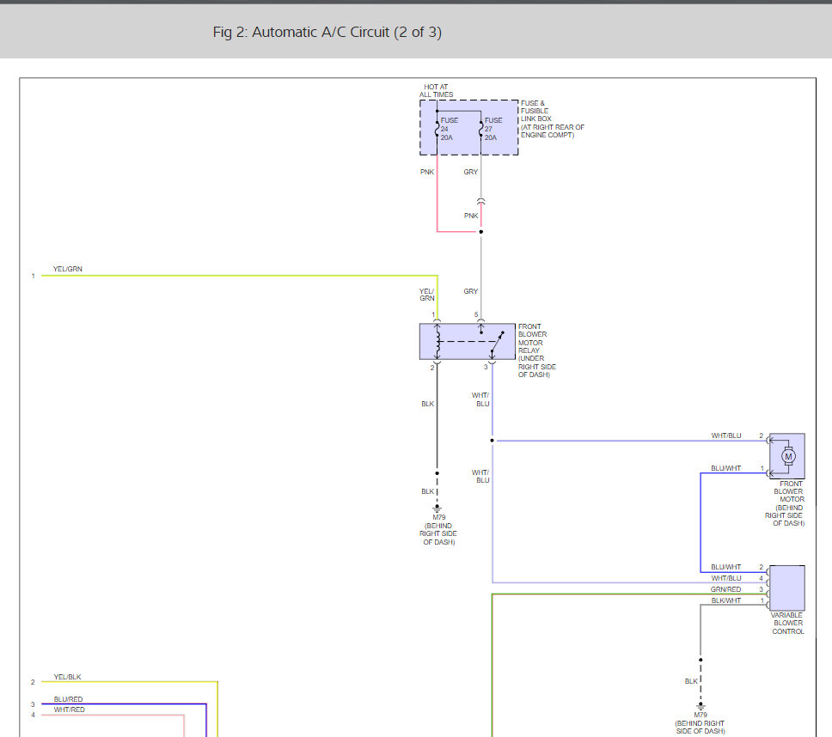Click the BLU/RED wire label at bottom left
The width and height of the screenshot is (832, 737).
tap(68, 699)
